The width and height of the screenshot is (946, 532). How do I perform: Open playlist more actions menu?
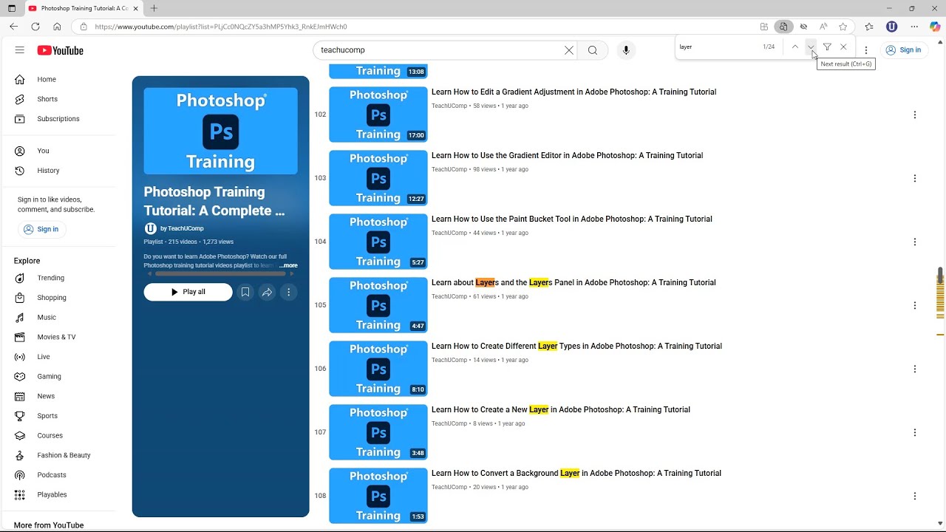coord(289,292)
